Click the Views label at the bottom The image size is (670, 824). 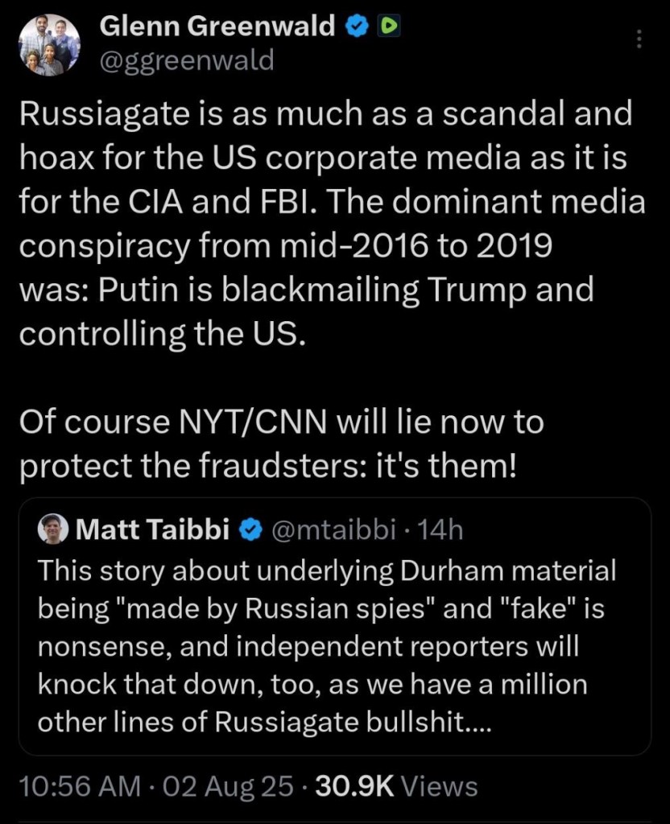(439, 786)
